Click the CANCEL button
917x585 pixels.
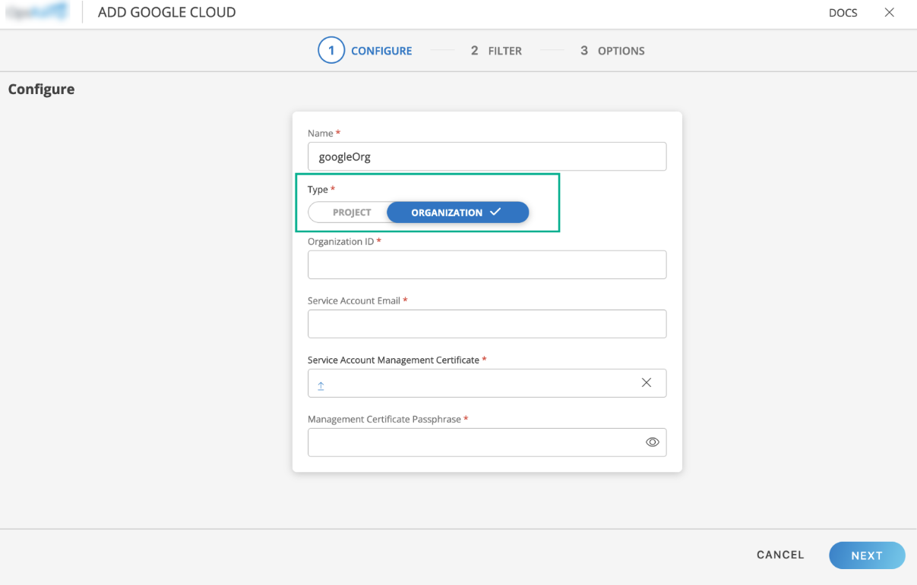(x=780, y=555)
